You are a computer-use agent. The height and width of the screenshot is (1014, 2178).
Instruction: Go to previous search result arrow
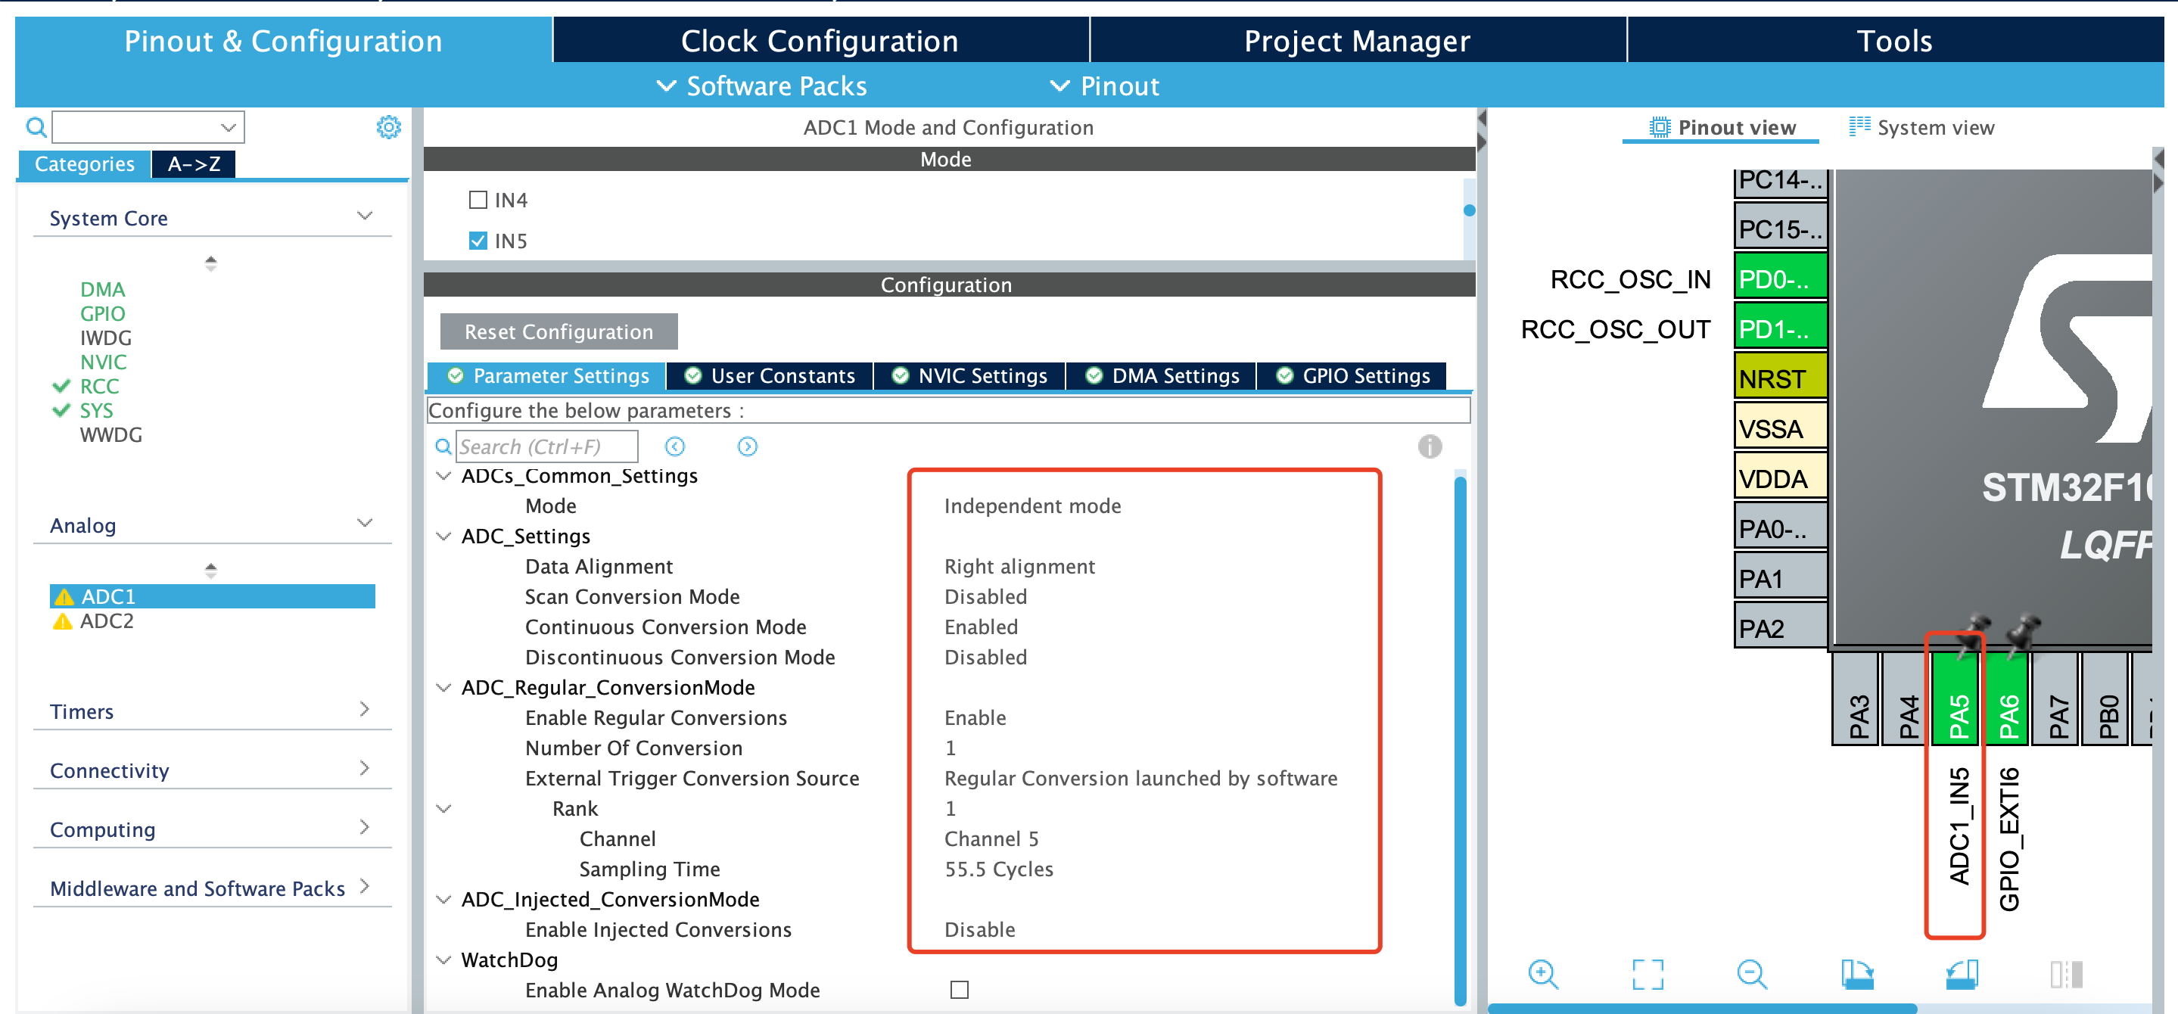point(675,446)
